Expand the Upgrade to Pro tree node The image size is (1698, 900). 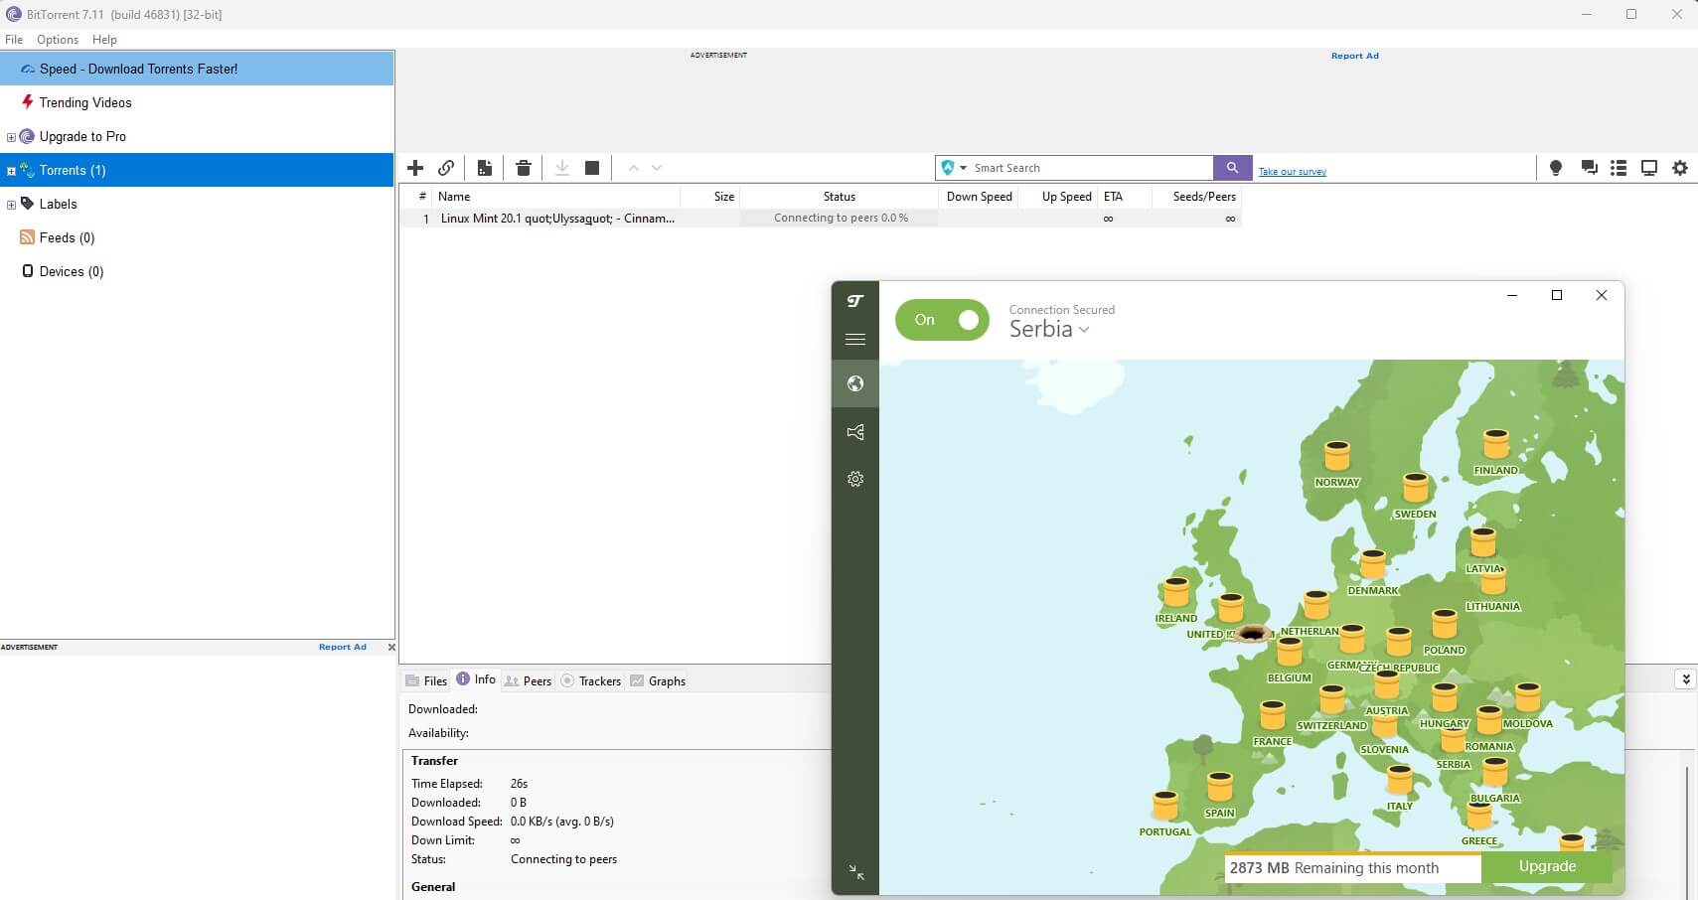tap(11, 137)
